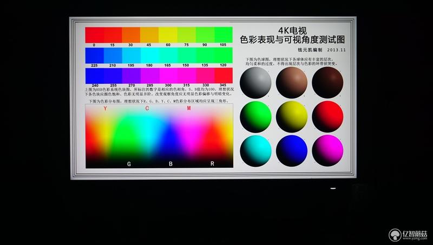The height and width of the screenshot is (245, 433).
Task: Click the author text '钱元凯编制'
Action: pyautogui.click(x=310, y=50)
